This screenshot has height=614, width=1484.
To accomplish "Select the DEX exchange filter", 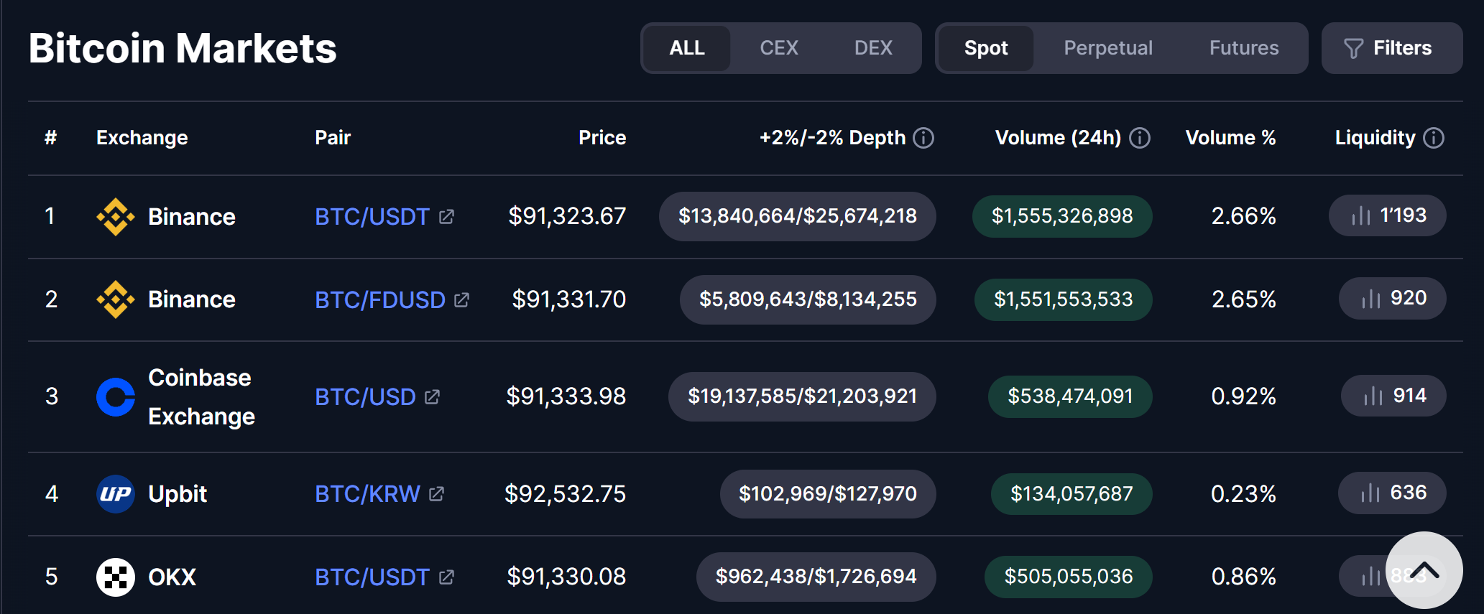I will pos(872,48).
